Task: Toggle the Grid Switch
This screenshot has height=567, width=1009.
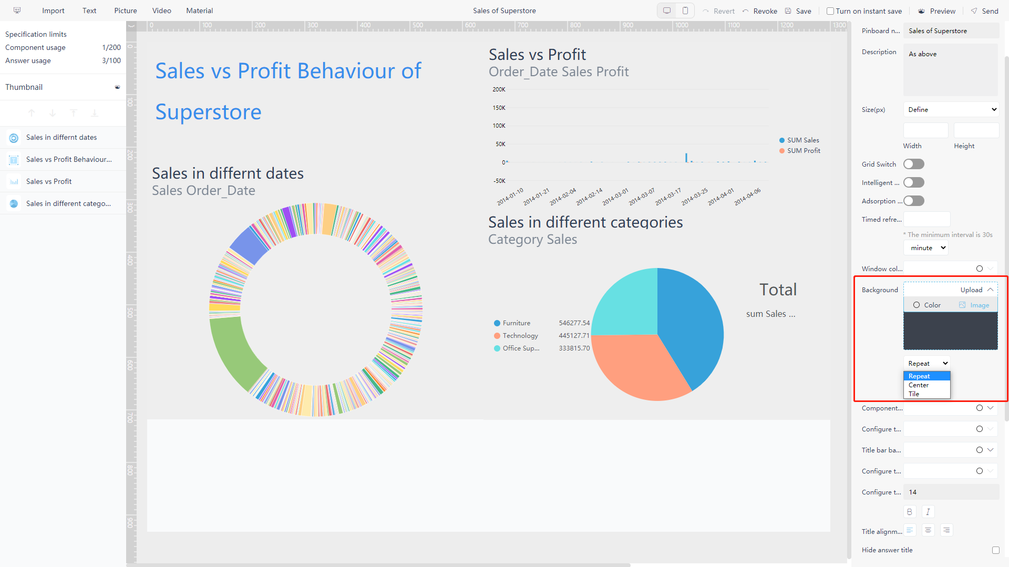Action: tap(914, 164)
